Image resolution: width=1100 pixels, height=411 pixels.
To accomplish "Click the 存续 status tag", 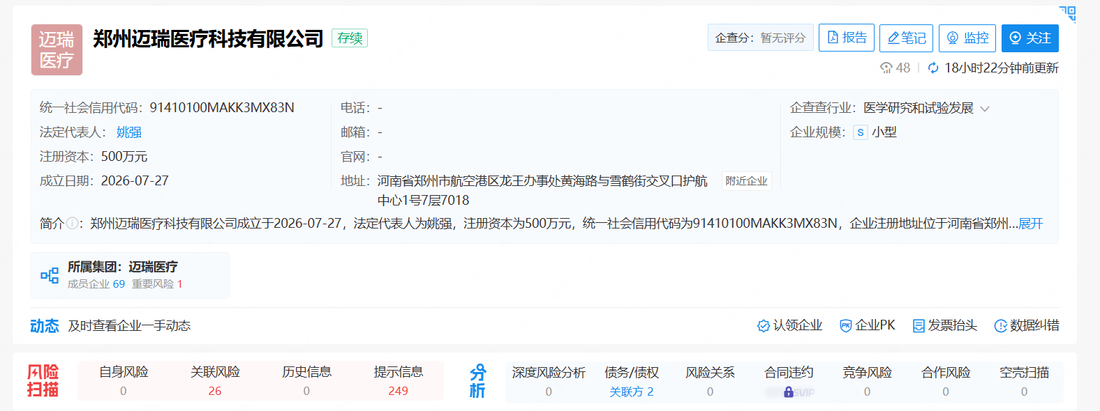I will tap(350, 38).
